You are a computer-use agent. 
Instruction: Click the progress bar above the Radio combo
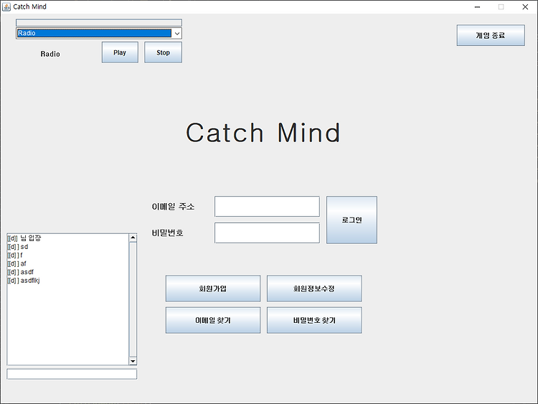pyautogui.click(x=99, y=23)
